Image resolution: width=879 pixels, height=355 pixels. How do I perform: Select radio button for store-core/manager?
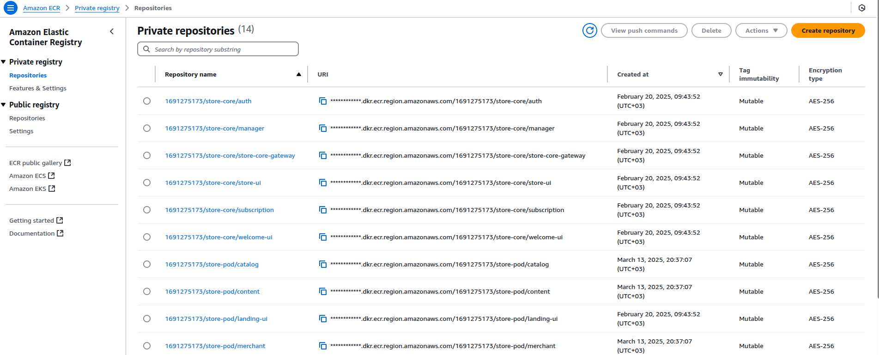[x=147, y=128]
